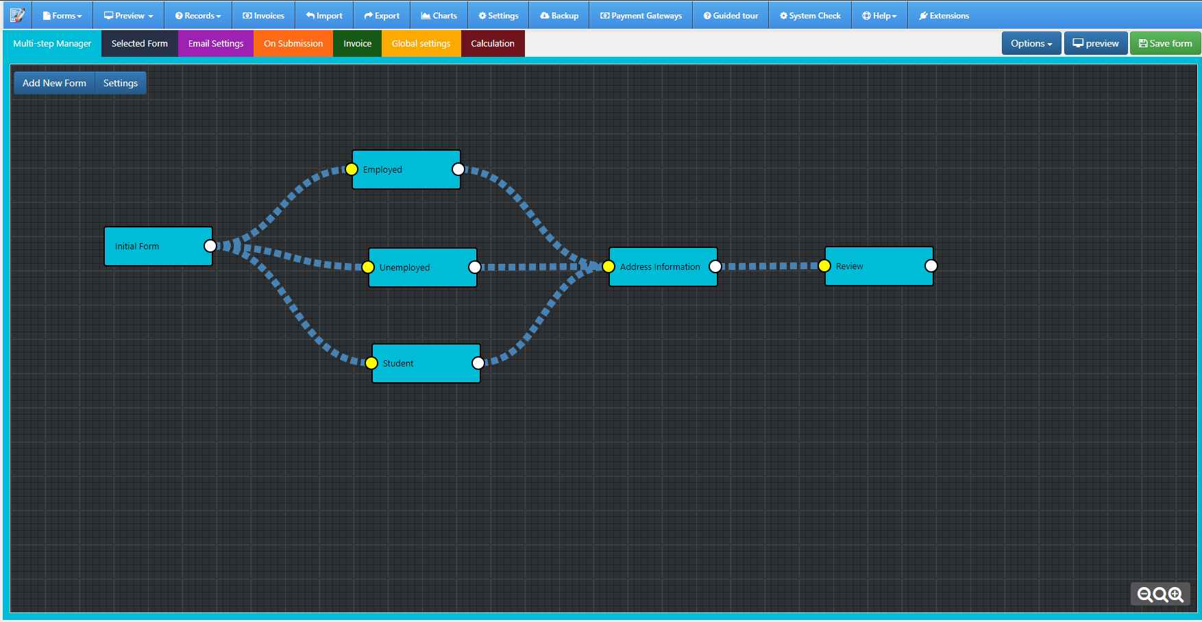Switch to Global settings tab
Screen dimensions: 1202x622
[x=421, y=43]
